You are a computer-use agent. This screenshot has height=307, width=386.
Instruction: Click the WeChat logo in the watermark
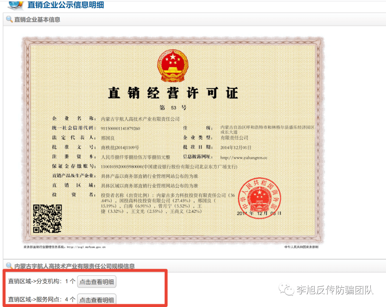(x=287, y=289)
